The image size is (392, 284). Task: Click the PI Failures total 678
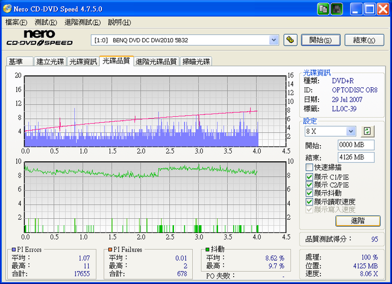(x=182, y=274)
